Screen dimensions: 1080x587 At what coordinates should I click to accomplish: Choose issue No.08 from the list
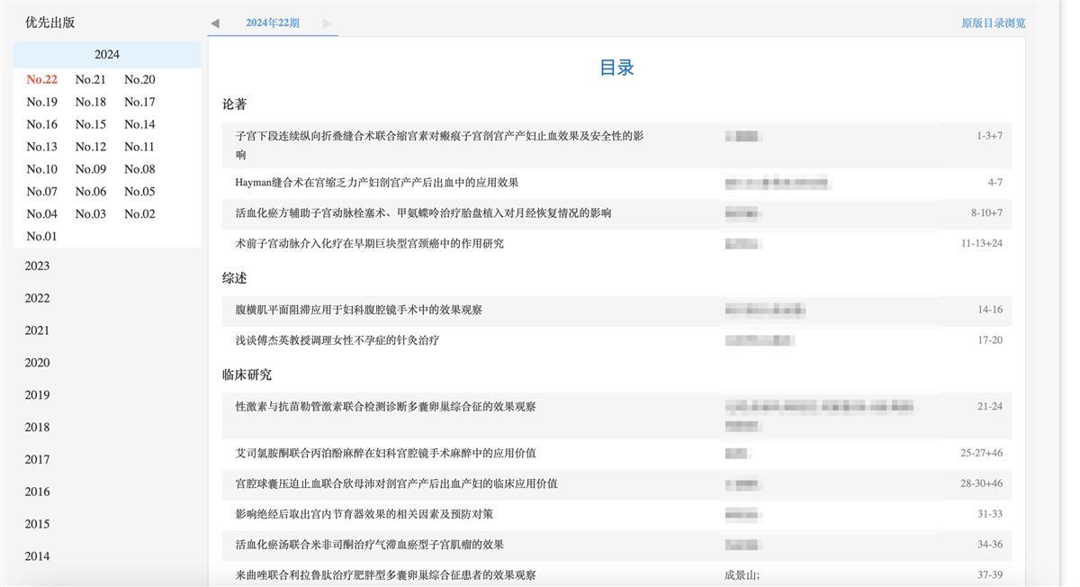click(139, 169)
